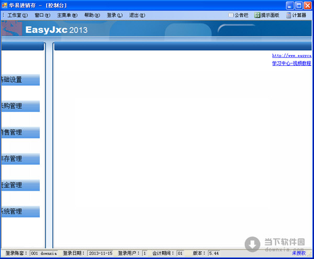The height and width of the screenshot is (259, 314).
Task: Click the 会计期间 field showing 01
Action: point(181,253)
